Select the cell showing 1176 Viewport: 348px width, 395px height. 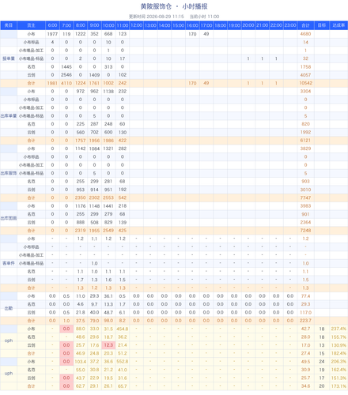[81, 206]
